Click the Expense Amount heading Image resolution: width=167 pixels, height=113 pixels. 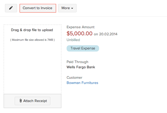coord(80,27)
